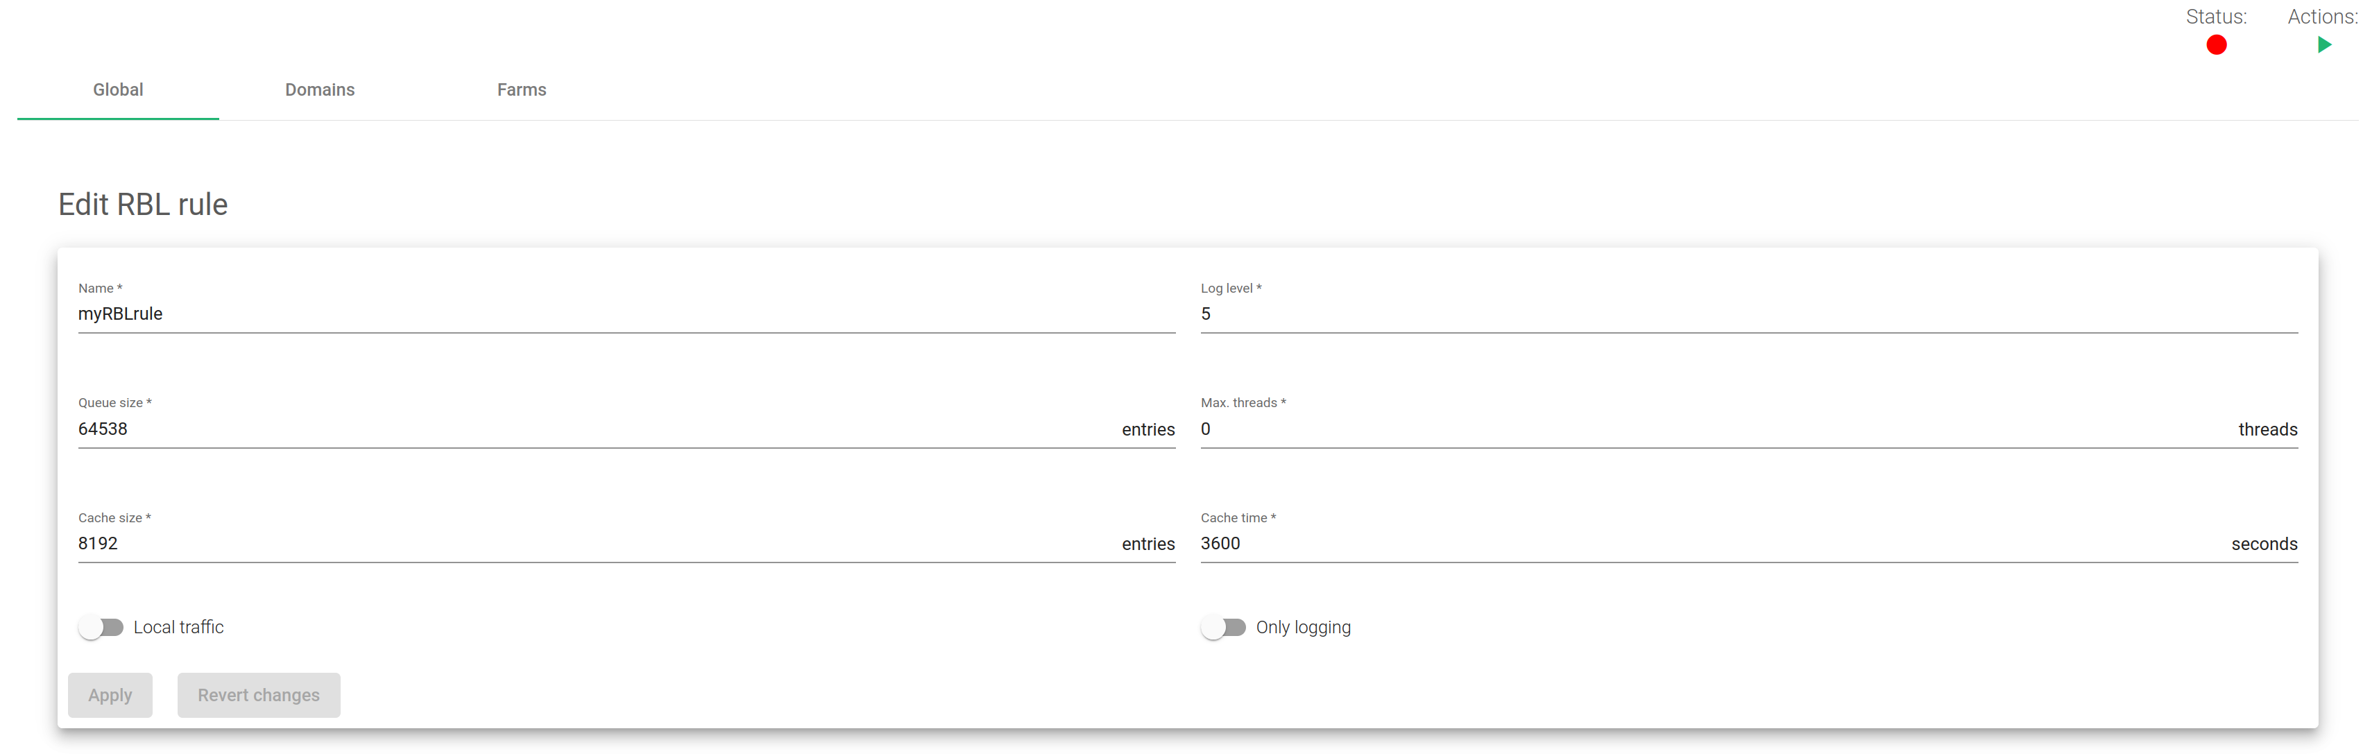Start the RBL rule with the green play icon
Image resolution: width=2363 pixels, height=756 pixels.
click(2323, 44)
